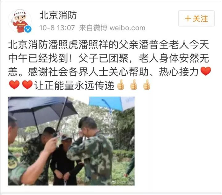This screenshot has width=222, height=195.
Task: Click the 来自微博 source label
Action: coord(93,28)
